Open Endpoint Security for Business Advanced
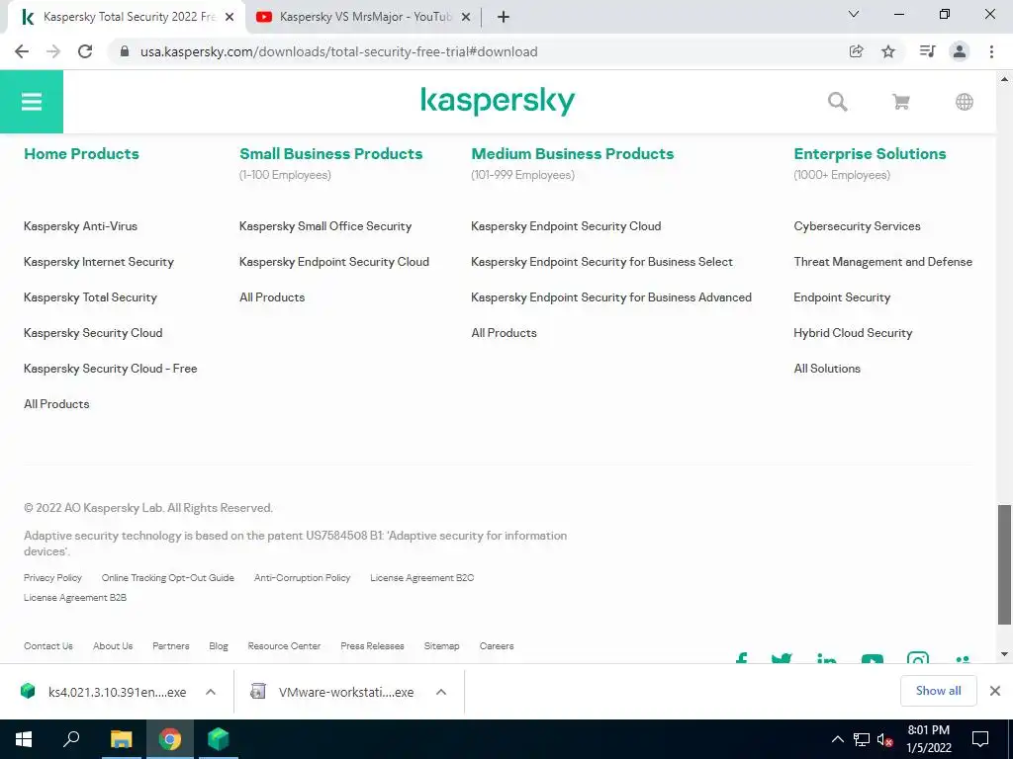 [611, 296]
